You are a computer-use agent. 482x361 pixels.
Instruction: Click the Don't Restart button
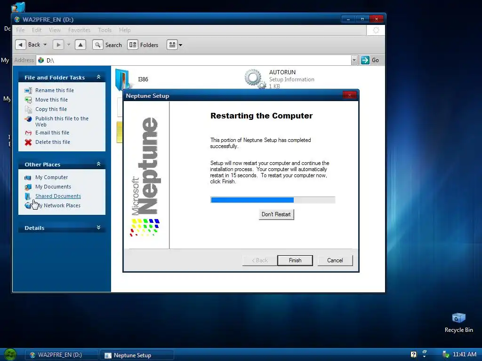tap(276, 214)
